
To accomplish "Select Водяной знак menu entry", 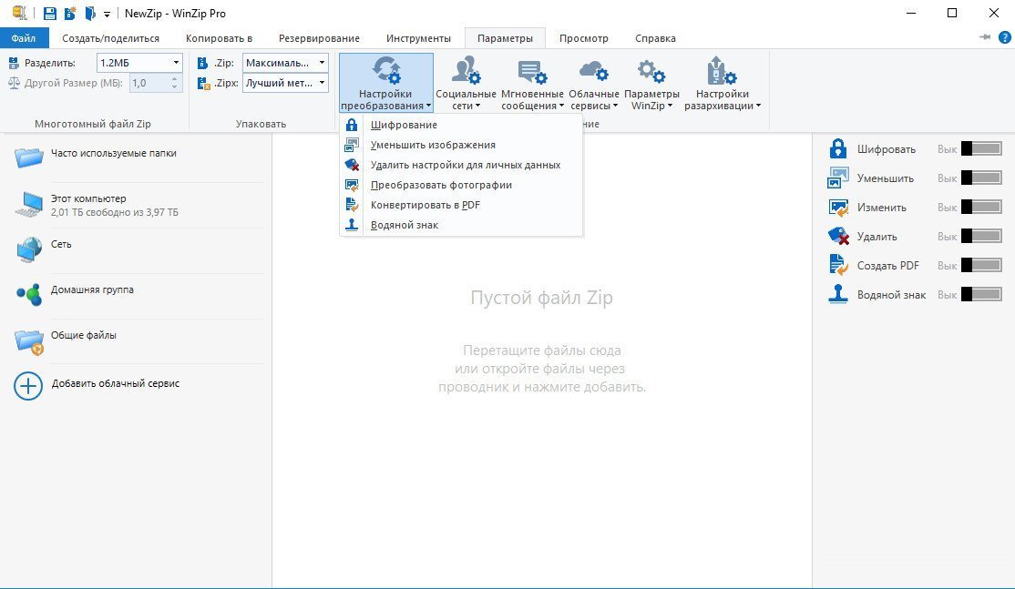I will tap(404, 225).
